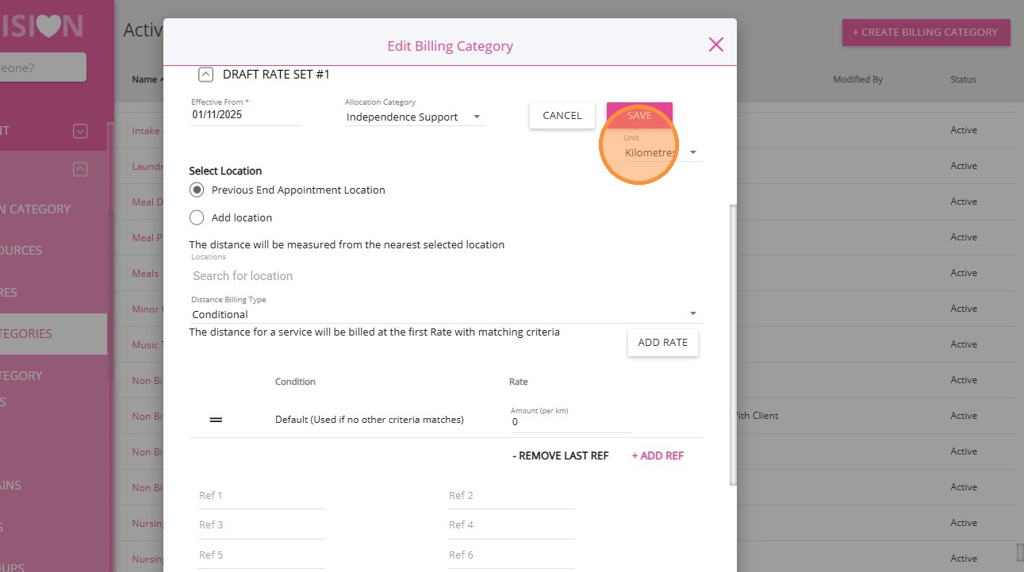Click the Ref 4 input field
Image resolution: width=1024 pixels, height=572 pixels.
[511, 525]
